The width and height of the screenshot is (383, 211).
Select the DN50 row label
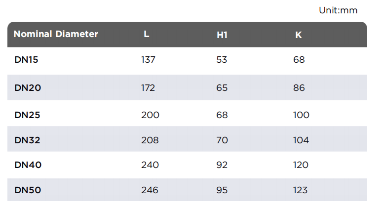tap(28, 190)
